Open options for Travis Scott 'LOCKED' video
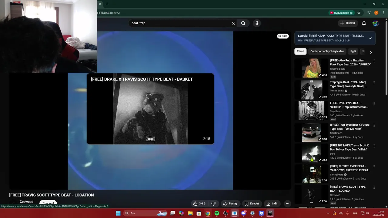The height and width of the screenshot is (218, 388). [x=374, y=187]
